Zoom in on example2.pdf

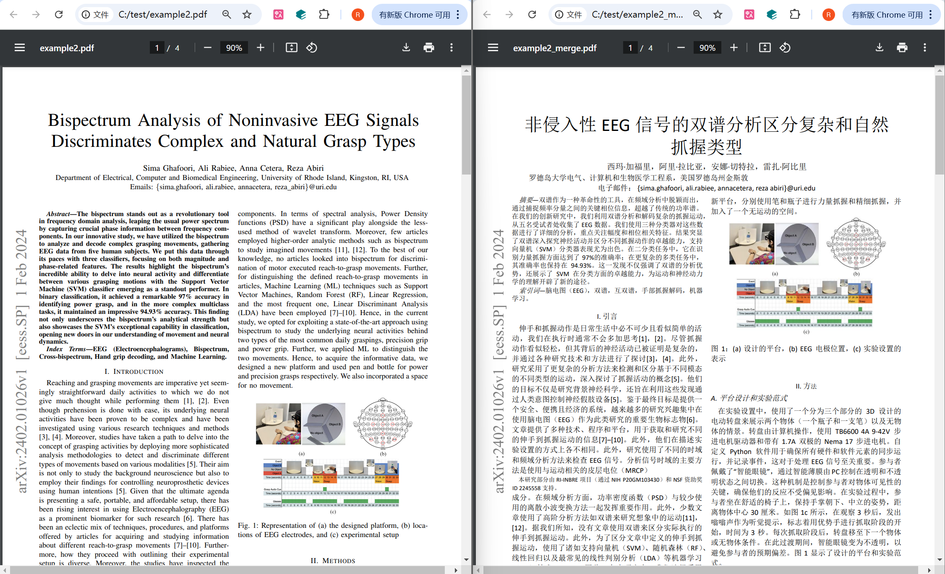pyautogui.click(x=261, y=48)
